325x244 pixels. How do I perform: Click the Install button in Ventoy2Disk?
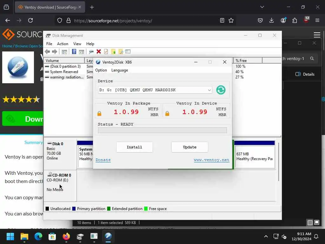pyautogui.click(x=134, y=147)
